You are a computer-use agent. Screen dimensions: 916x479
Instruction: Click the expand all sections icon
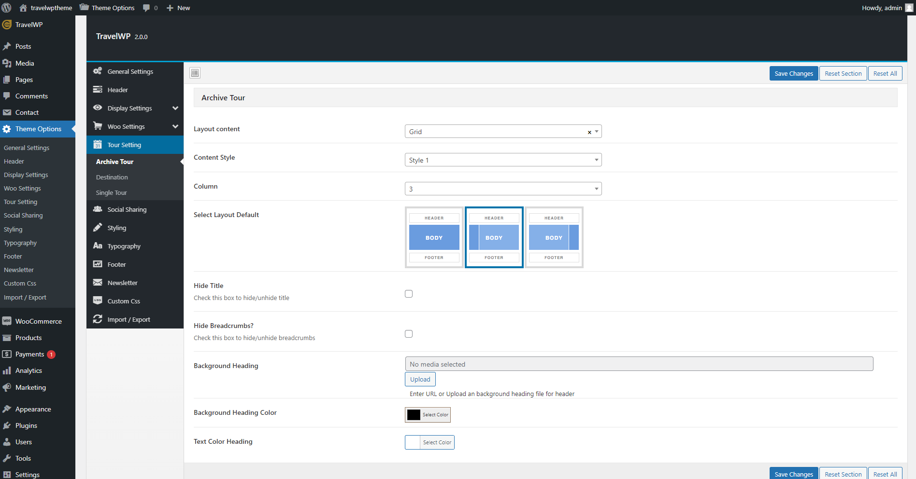[x=195, y=73]
